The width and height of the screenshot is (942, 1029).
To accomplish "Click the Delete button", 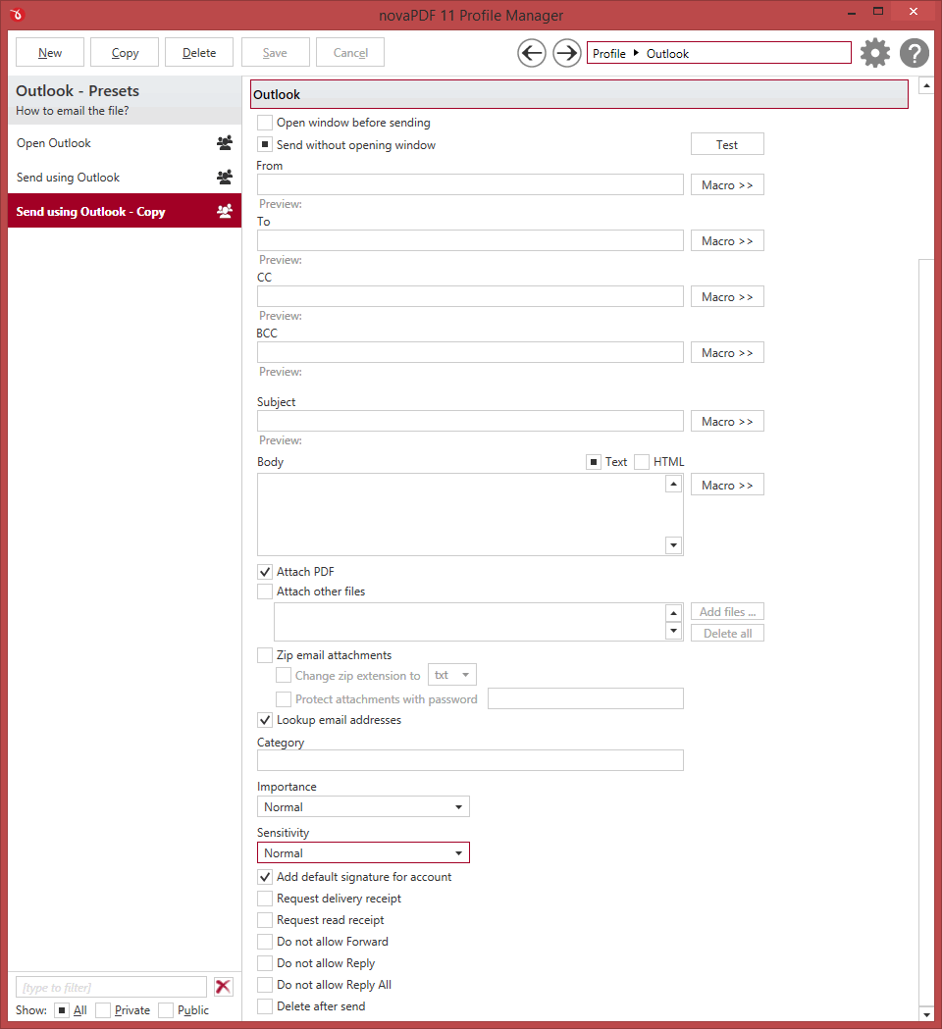I will (199, 53).
